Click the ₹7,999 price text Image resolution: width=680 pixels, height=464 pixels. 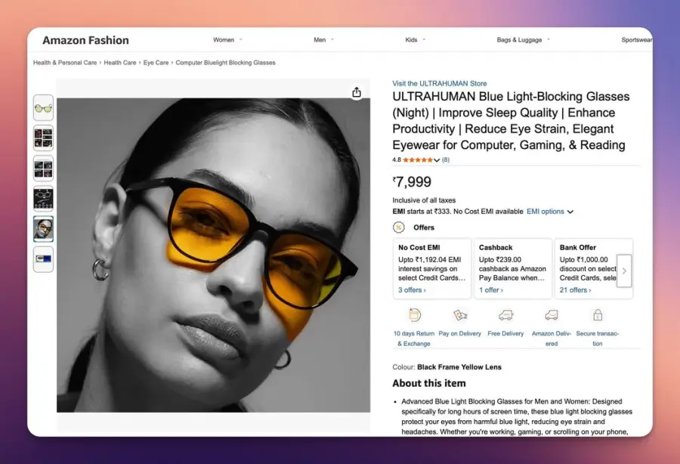click(x=412, y=181)
